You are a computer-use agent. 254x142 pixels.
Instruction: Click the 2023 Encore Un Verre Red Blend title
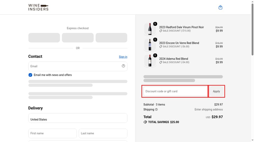coord(179,43)
